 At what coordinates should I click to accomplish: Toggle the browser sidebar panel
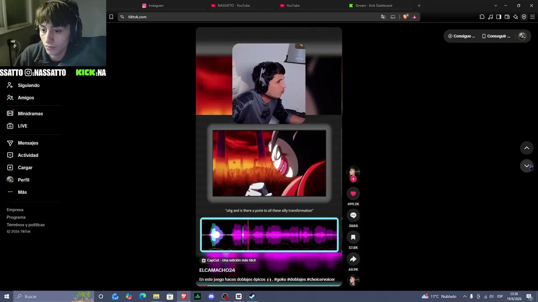pyautogui.click(x=499, y=17)
